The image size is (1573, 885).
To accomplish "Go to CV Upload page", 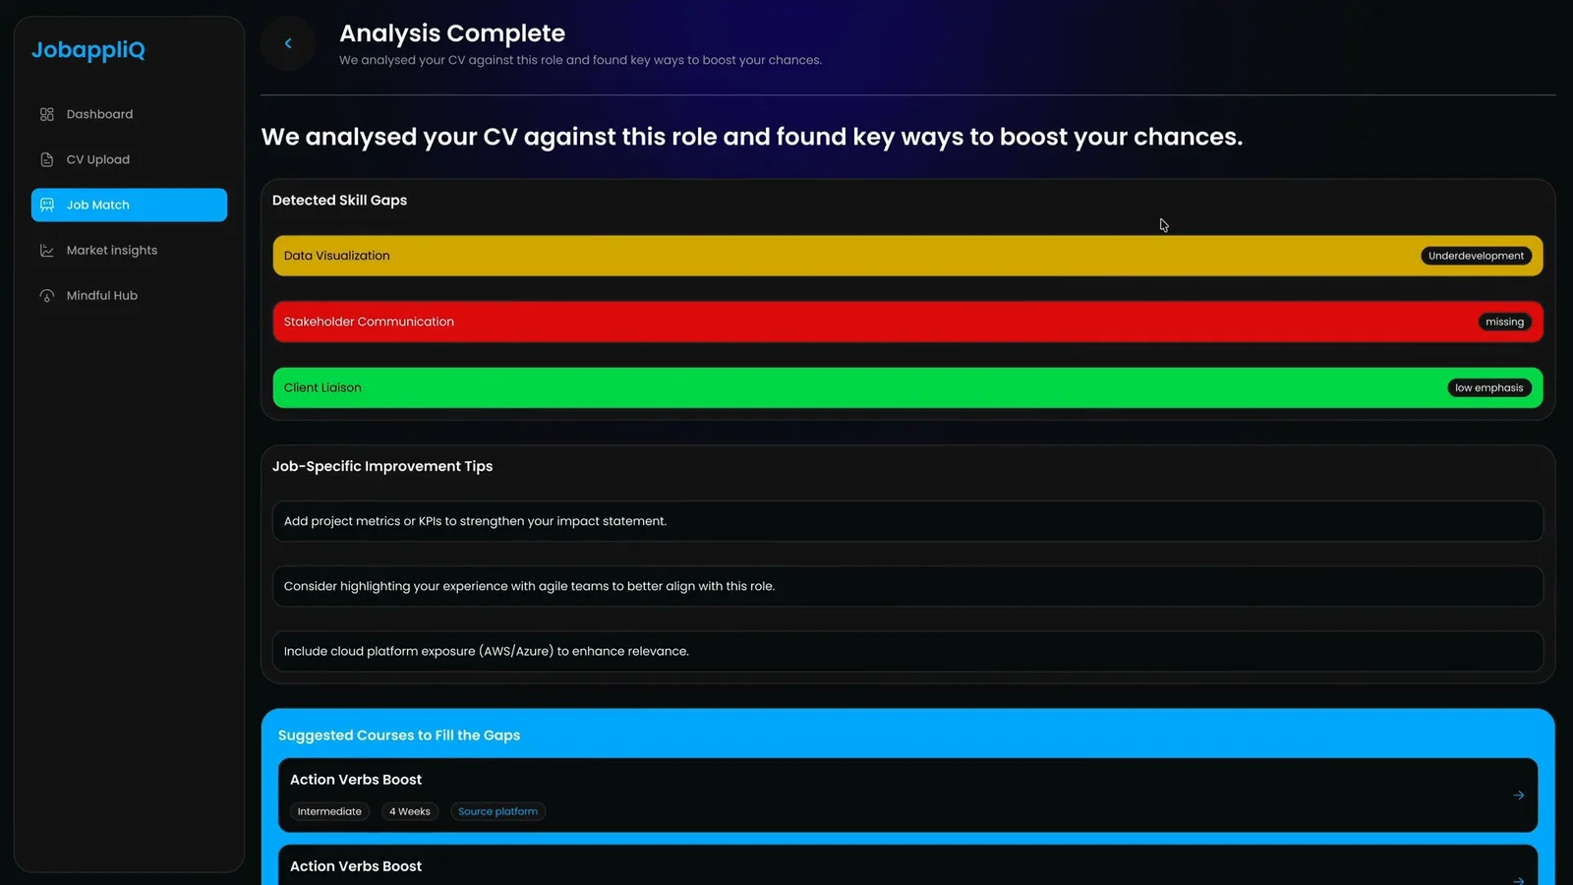I will (x=129, y=159).
